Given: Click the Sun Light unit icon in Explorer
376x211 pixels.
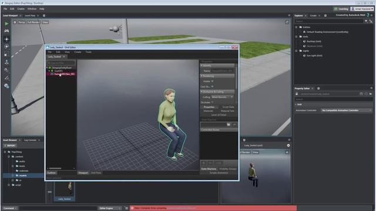Looking at the screenshot, I should 304,56.
